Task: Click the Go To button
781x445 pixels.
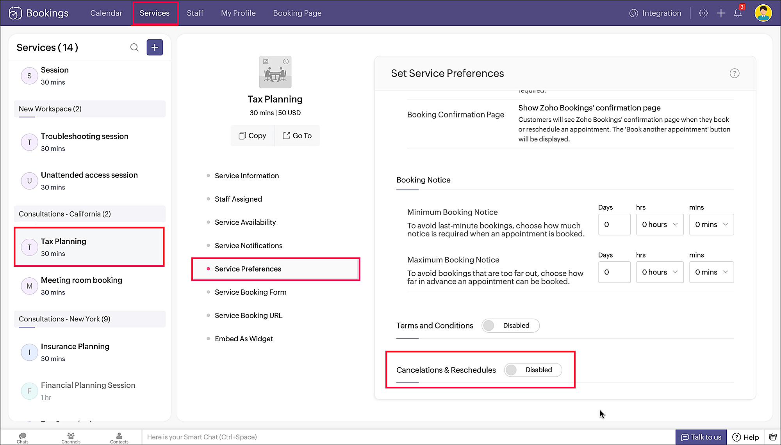Action: [297, 136]
